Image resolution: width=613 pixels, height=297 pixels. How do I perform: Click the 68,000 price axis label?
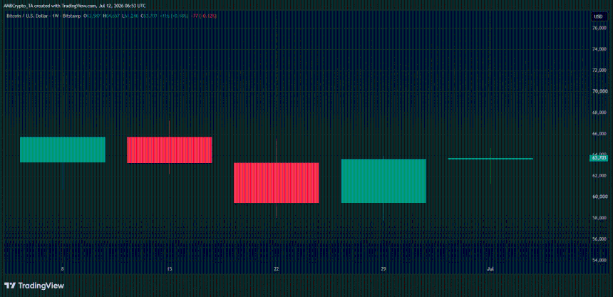pyautogui.click(x=599, y=113)
